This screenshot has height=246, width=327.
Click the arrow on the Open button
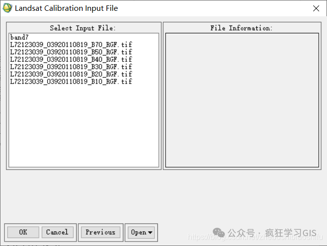click(150, 232)
